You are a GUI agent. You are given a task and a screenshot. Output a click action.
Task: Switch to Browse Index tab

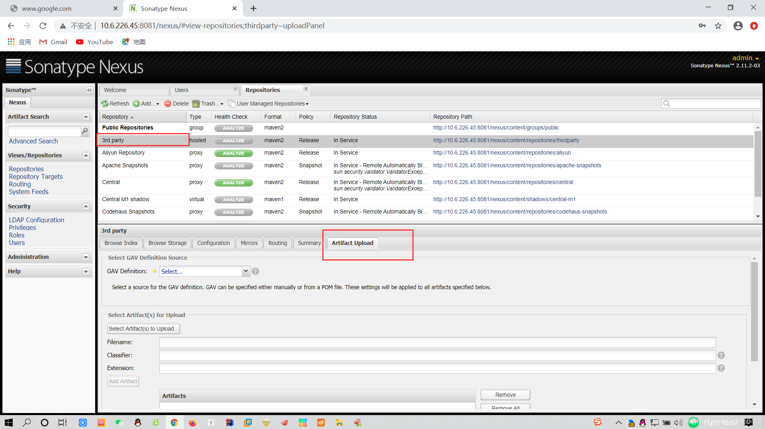point(121,243)
